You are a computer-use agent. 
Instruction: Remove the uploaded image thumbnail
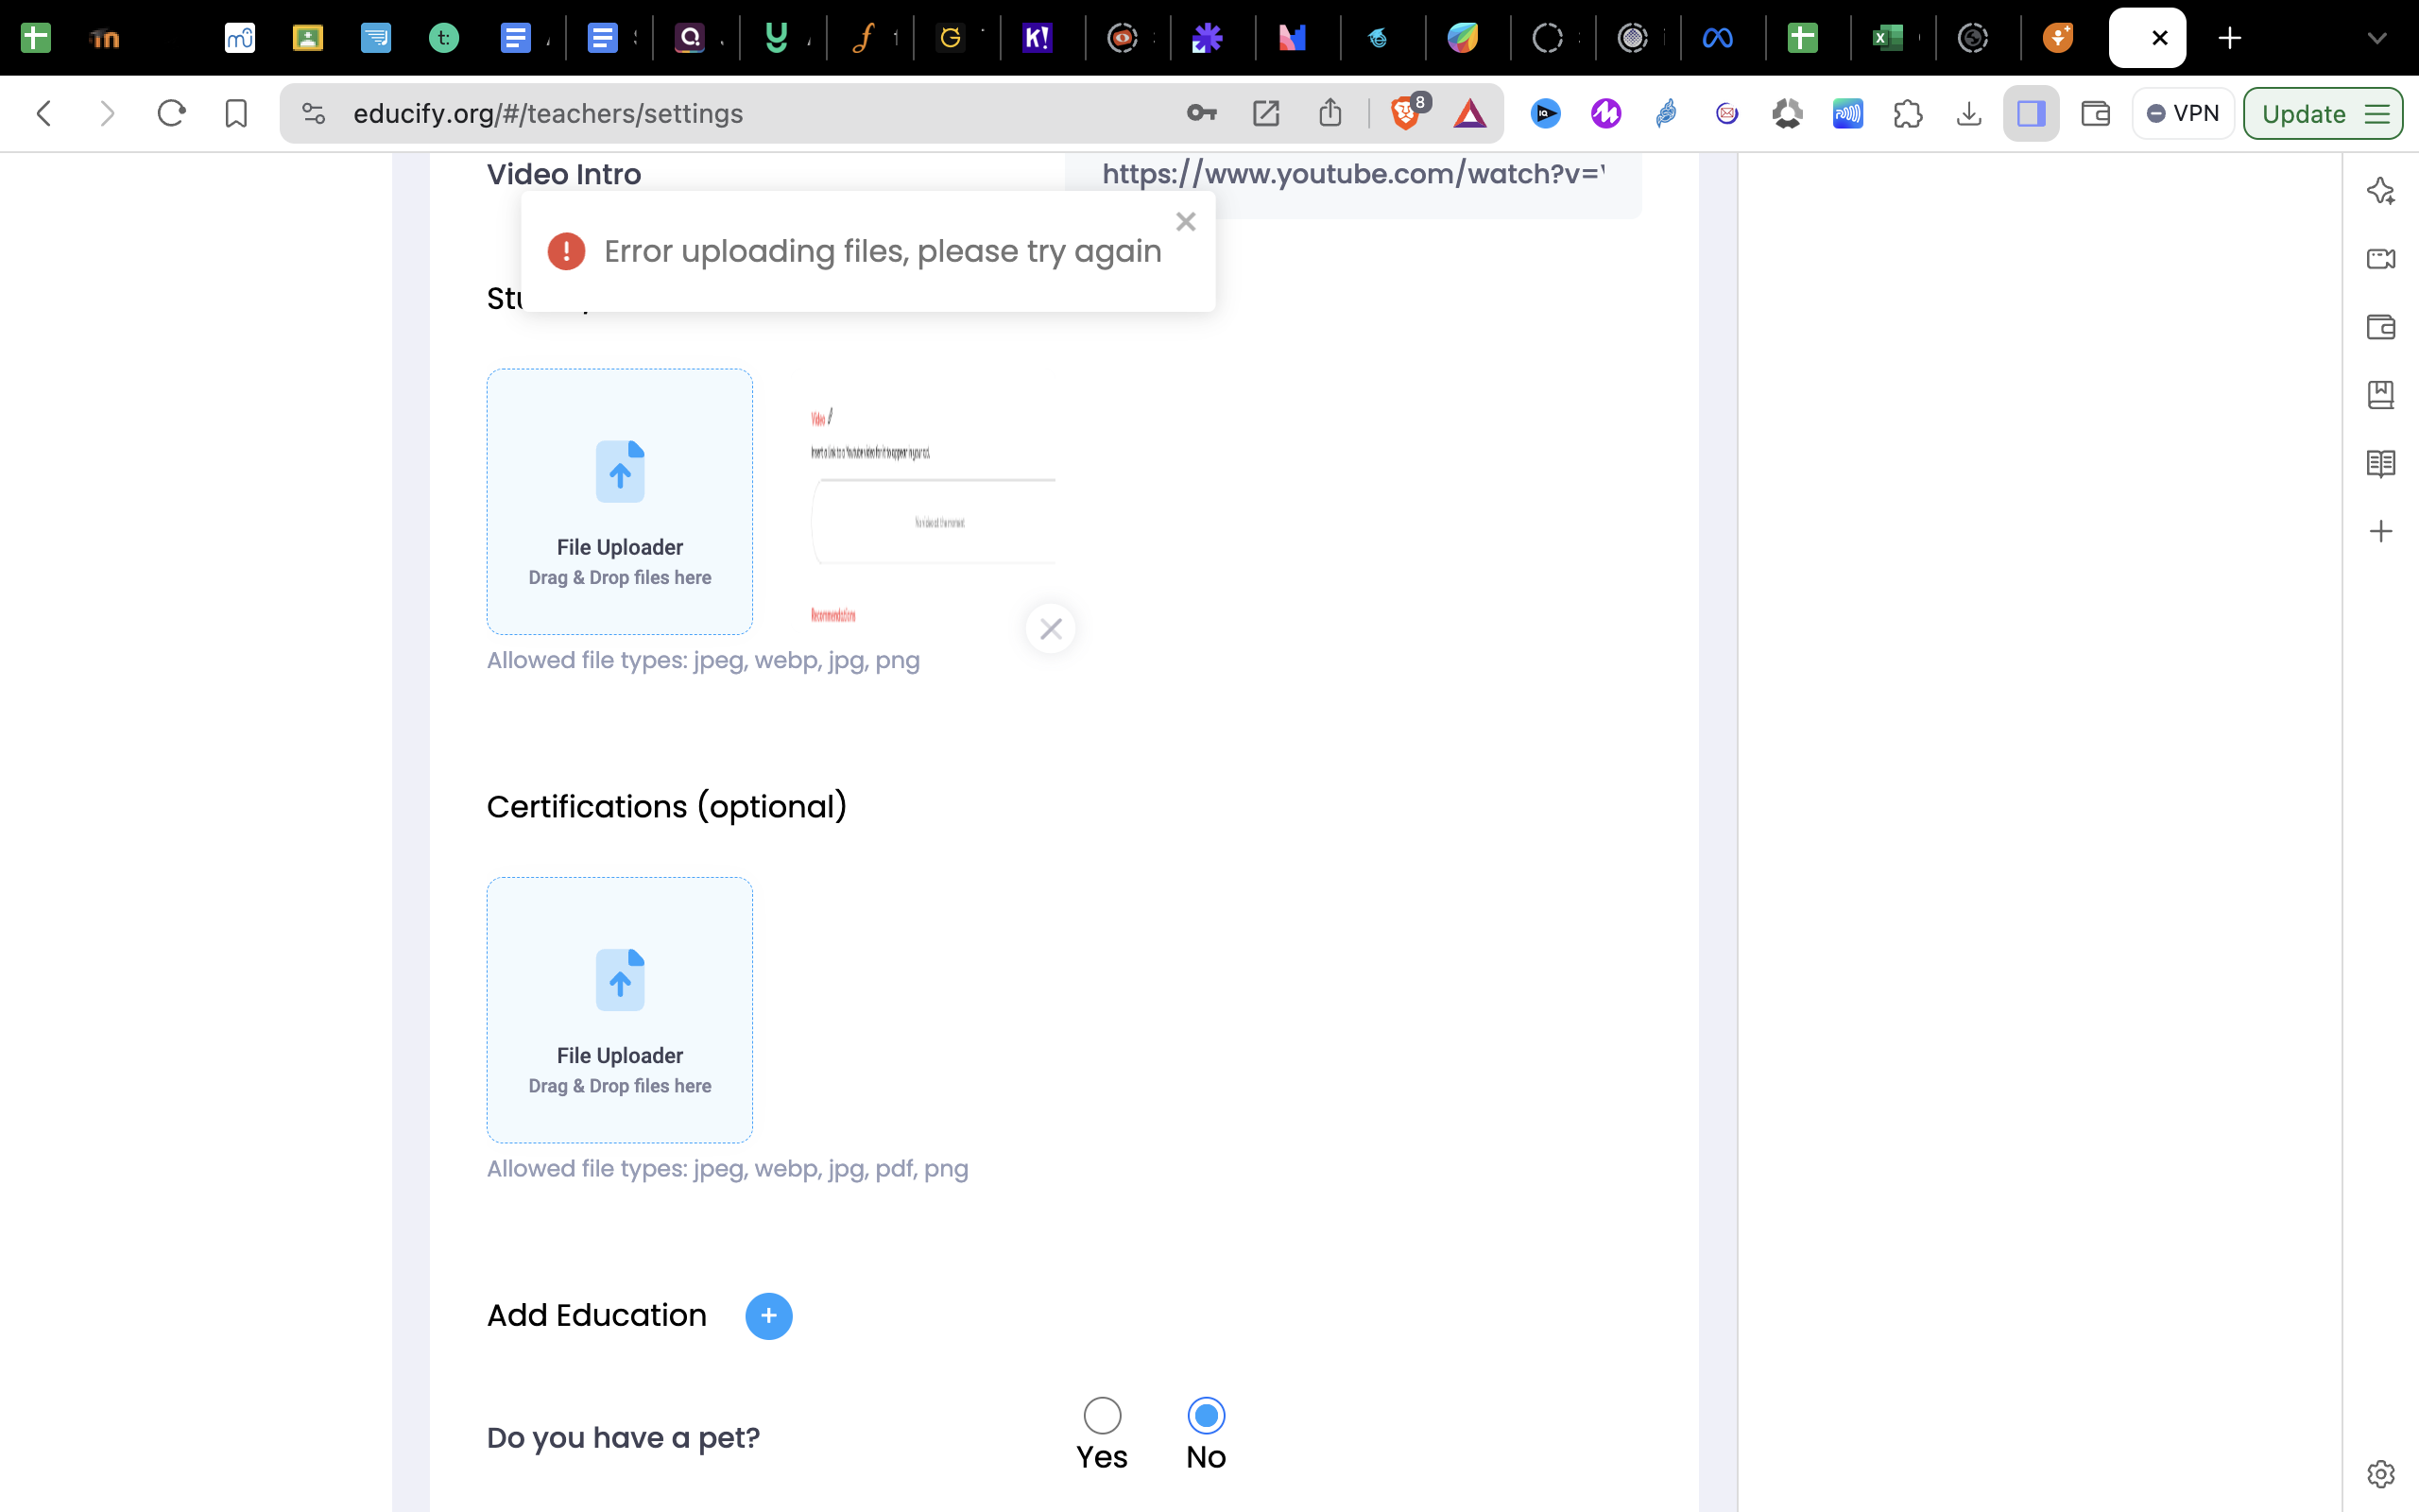point(1050,629)
